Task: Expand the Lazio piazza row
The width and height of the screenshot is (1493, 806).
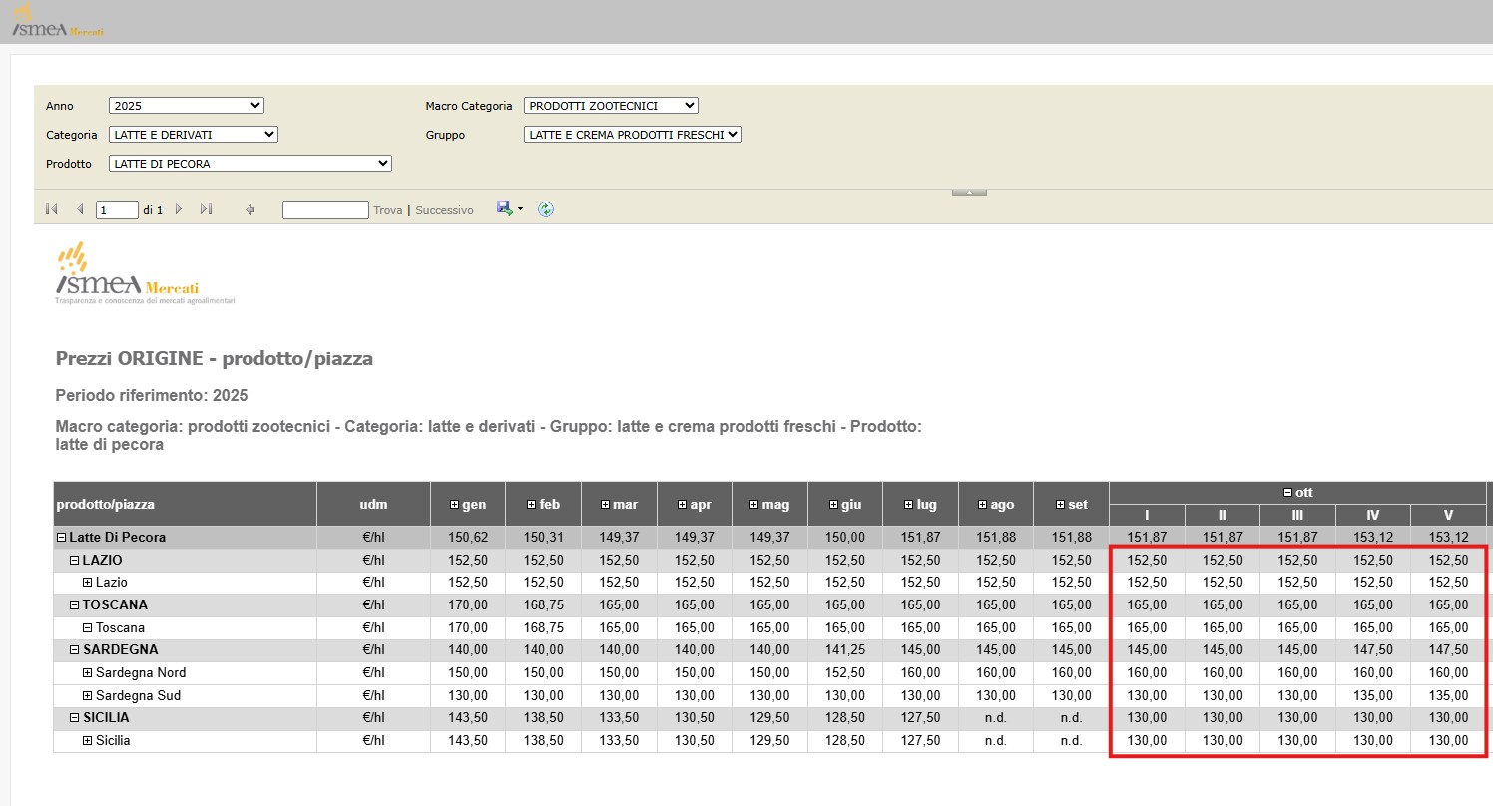Action: click(x=88, y=583)
